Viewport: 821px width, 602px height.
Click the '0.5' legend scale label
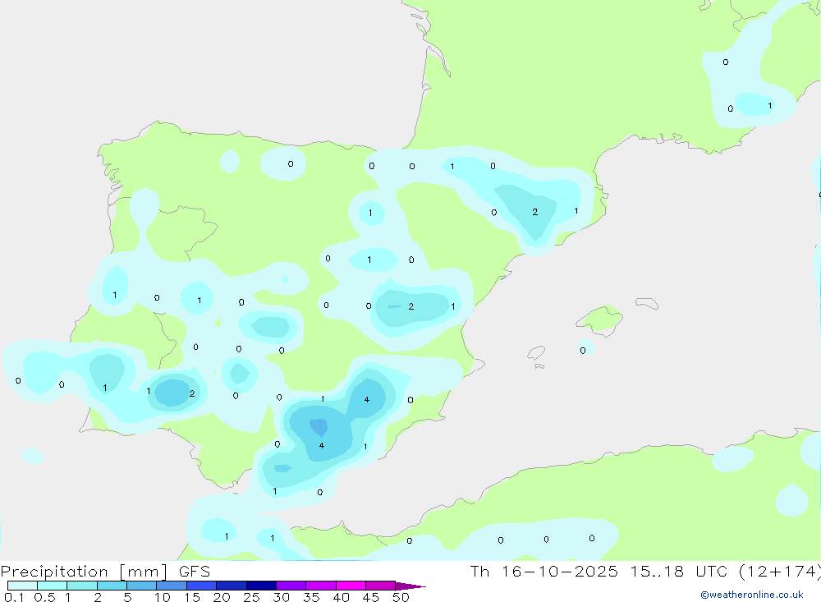pos(44,597)
